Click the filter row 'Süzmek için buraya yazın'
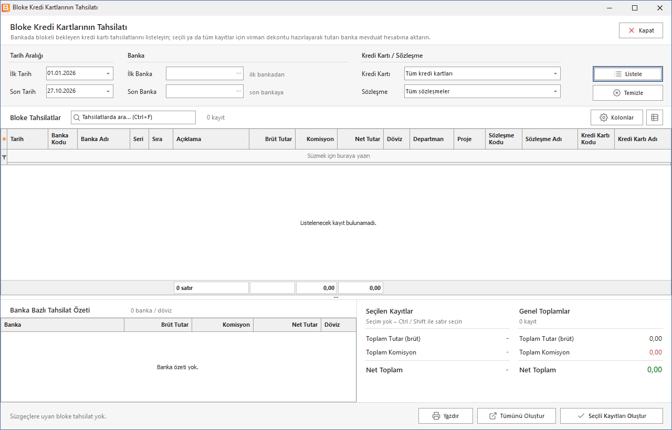672x430 pixels. (339, 156)
